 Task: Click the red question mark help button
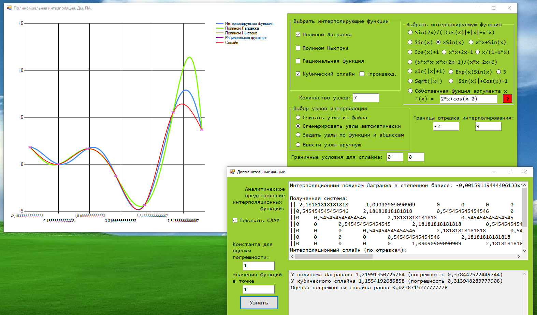click(x=507, y=99)
